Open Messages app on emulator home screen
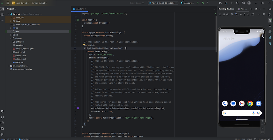Screen dimensions: 273x140 tap(233, 104)
